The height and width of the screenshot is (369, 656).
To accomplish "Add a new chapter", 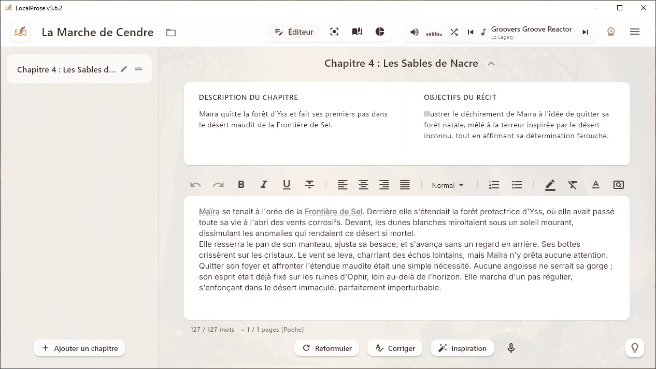I will tap(79, 348).
